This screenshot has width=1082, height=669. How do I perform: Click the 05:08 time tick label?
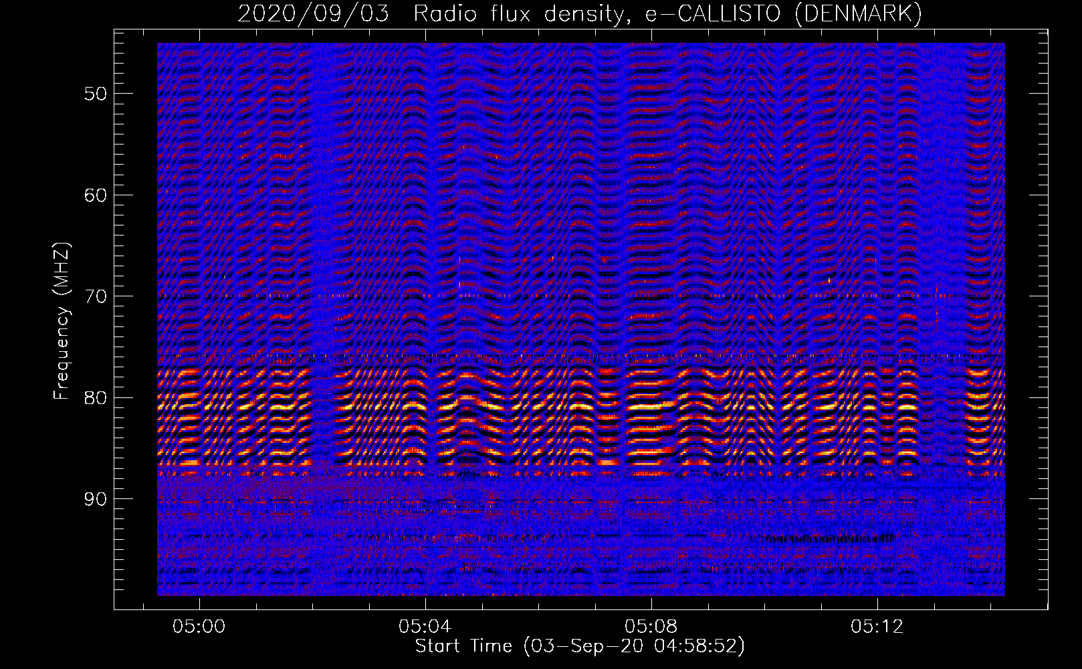(x=651, y=627)
